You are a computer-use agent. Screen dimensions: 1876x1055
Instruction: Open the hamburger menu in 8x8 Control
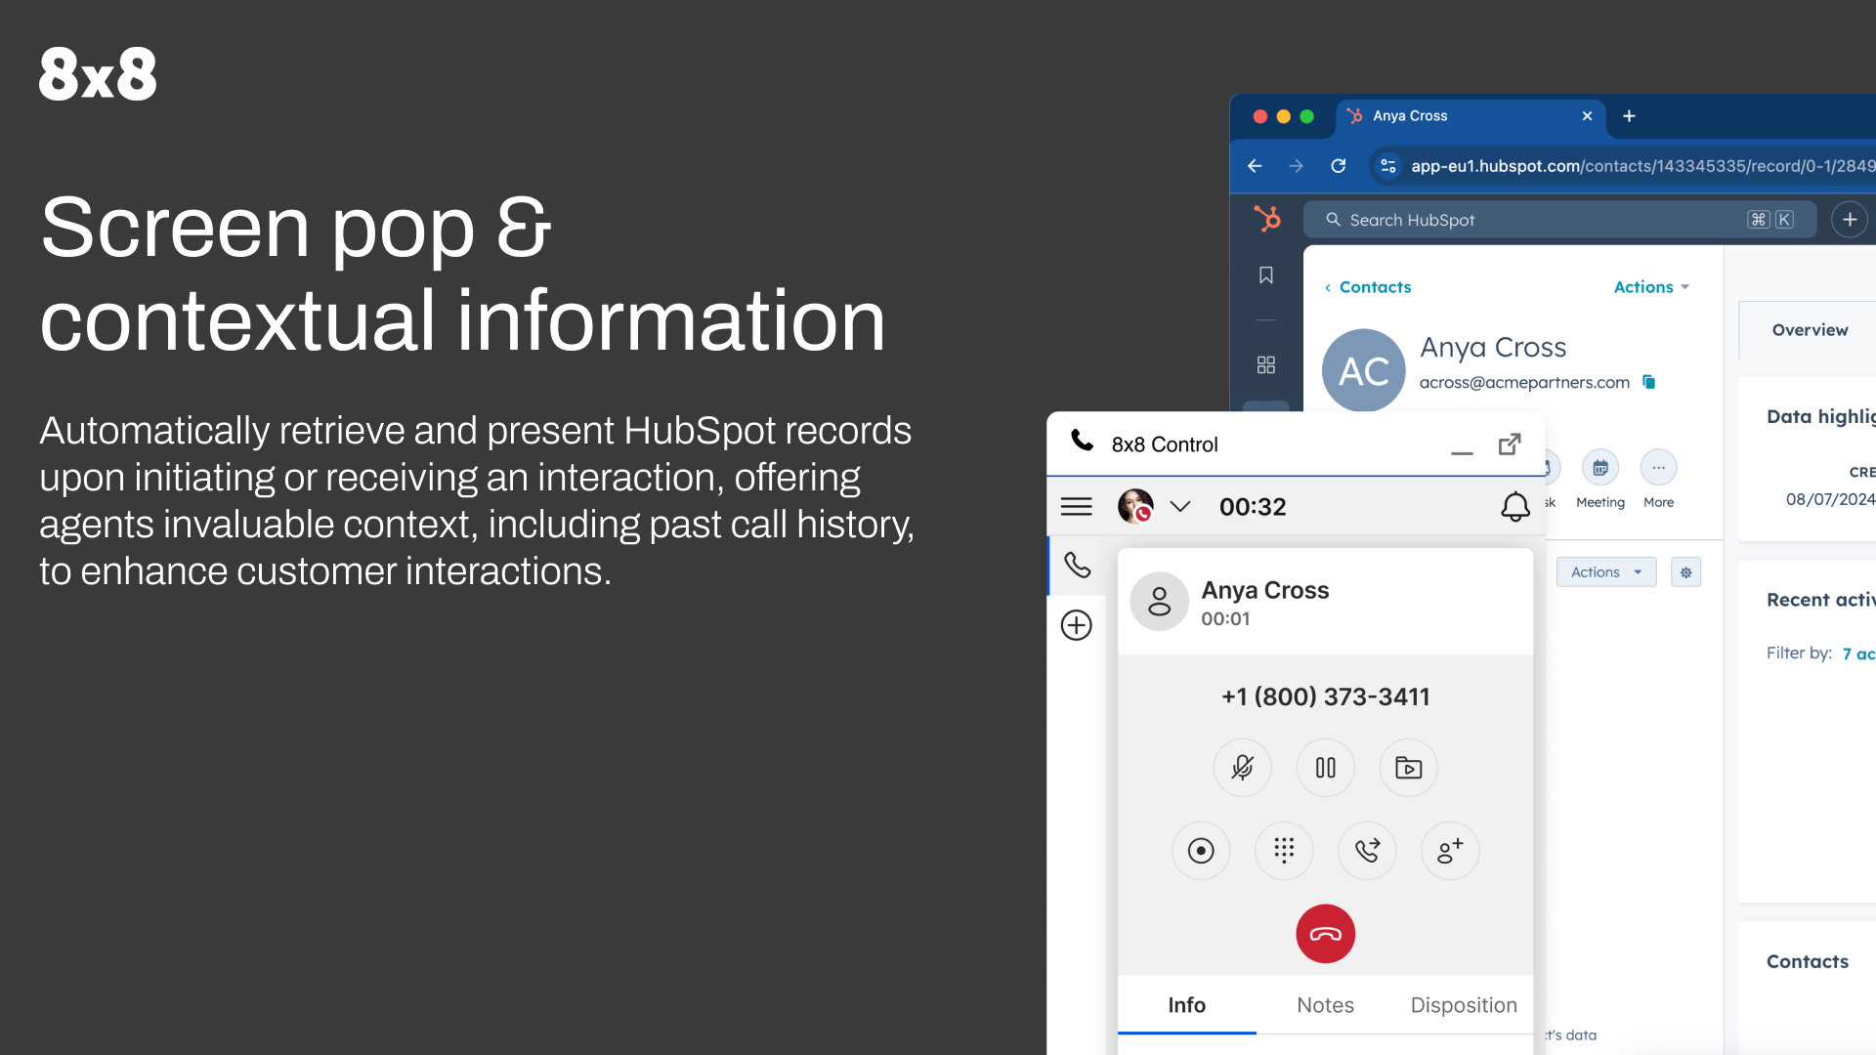1076,506
